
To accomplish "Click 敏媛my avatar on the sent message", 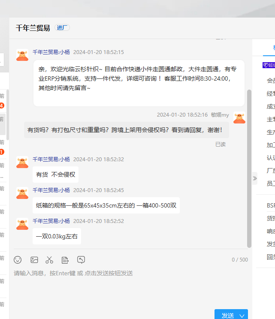I will pos(239,117).
